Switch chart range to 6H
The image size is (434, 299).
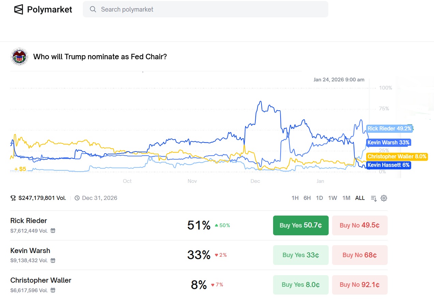[x=307, y=198]
